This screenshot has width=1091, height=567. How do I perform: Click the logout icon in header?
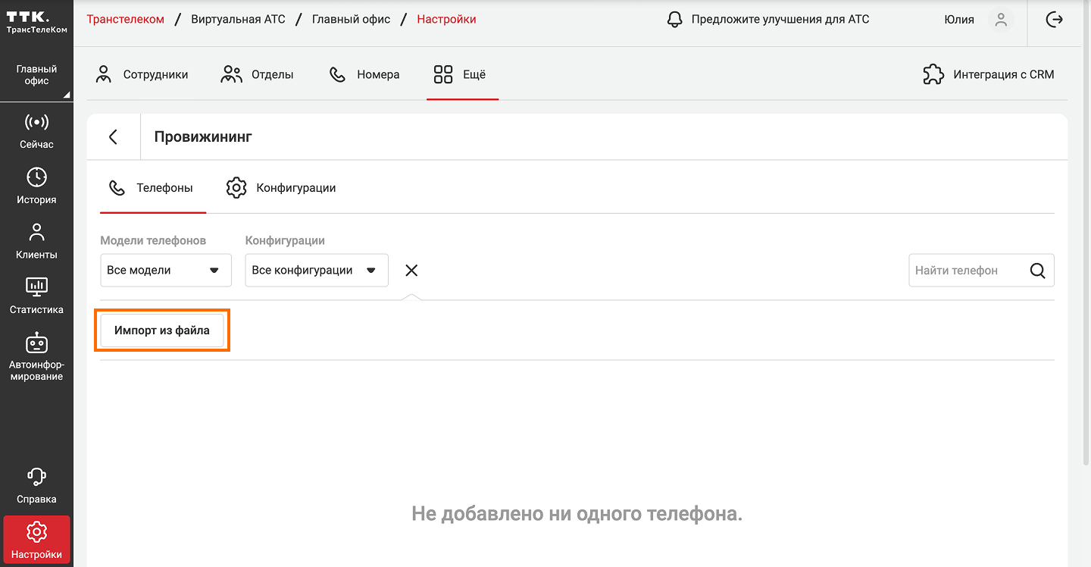point(1054,20)
